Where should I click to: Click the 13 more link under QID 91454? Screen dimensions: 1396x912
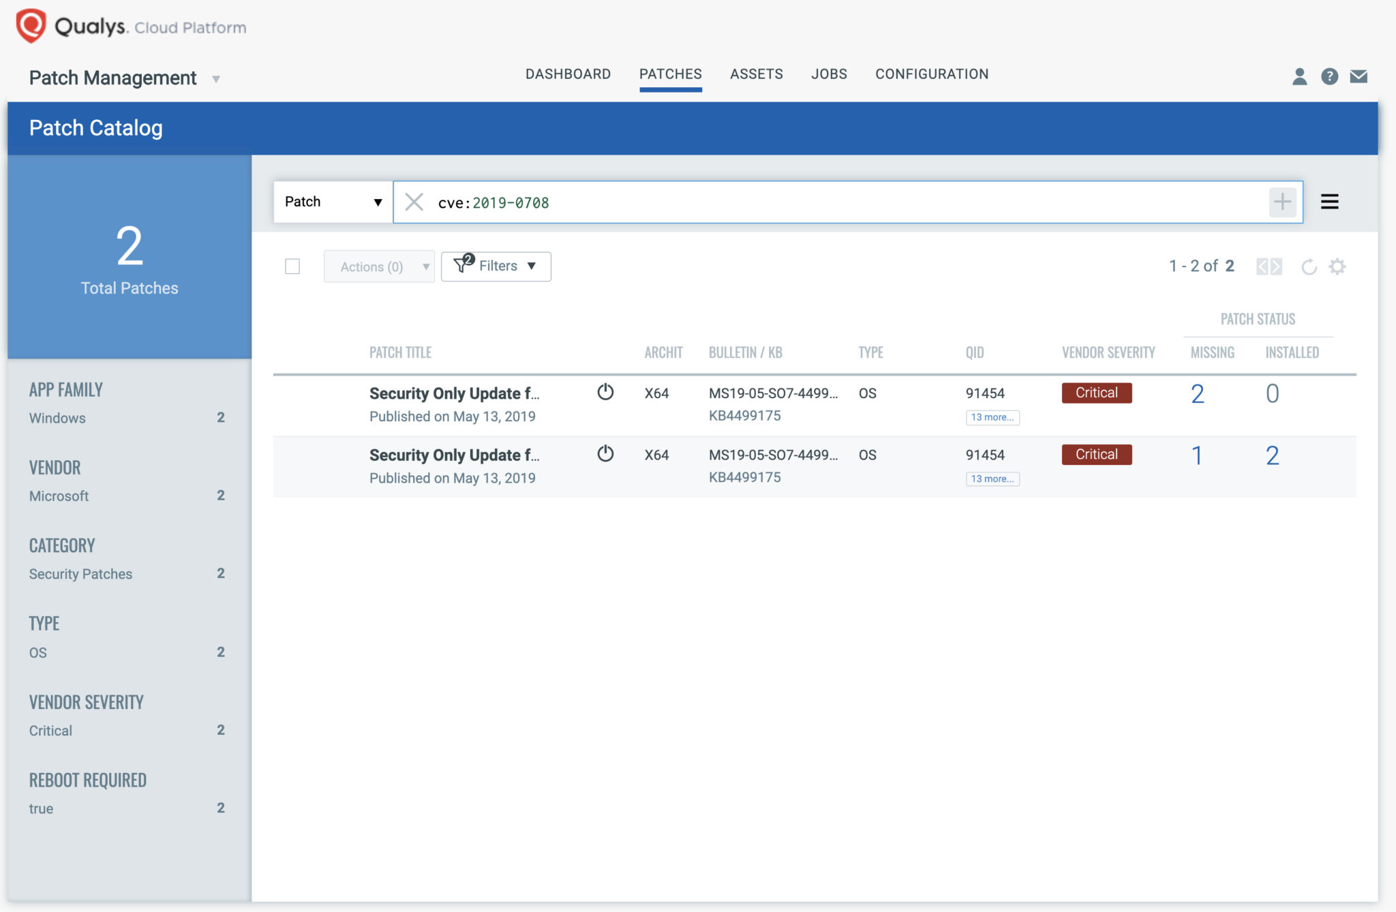992,417
